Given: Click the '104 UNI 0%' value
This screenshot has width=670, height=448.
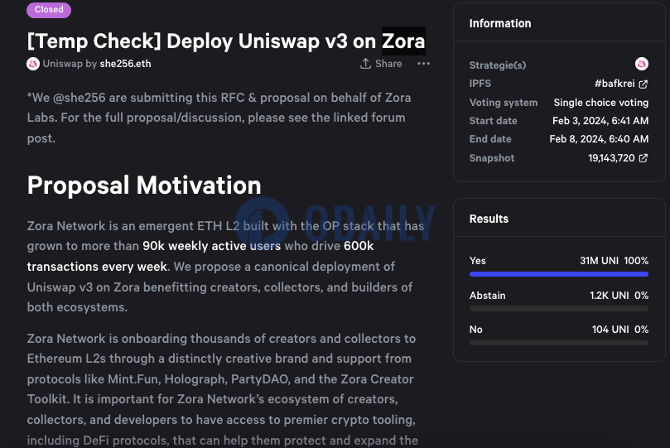Looking at the screenshot, I should (x=620, y=330).
